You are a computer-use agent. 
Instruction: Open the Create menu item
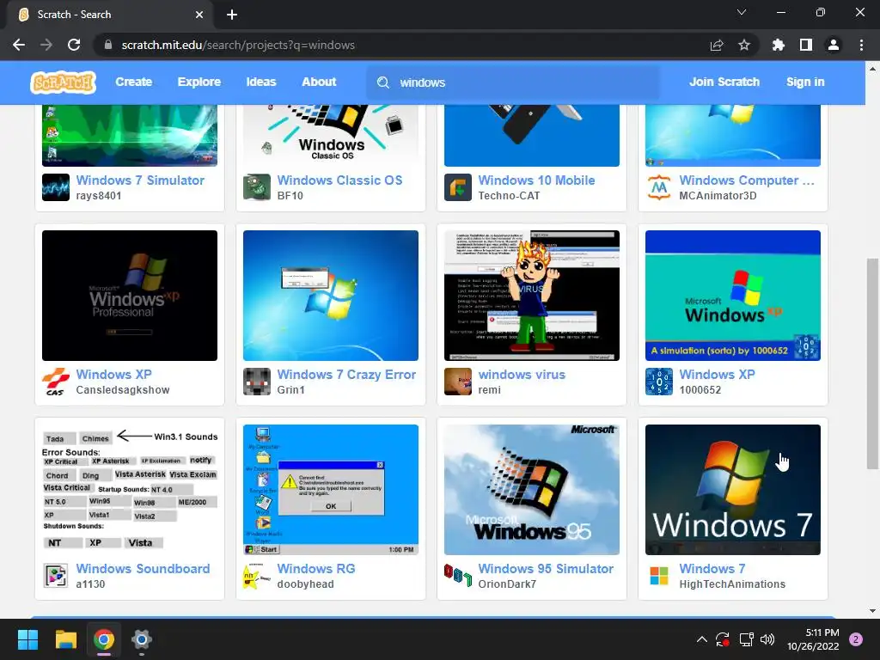133,82
